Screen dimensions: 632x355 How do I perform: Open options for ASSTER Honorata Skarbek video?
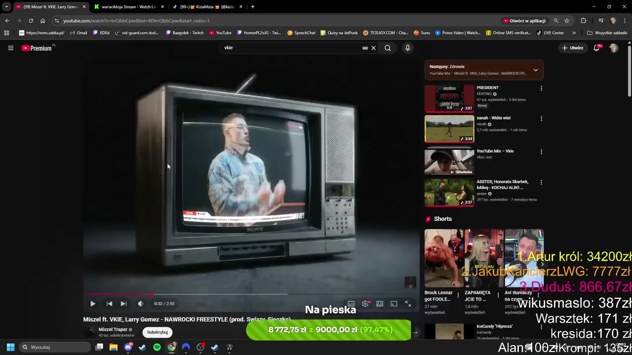(541, 182)
